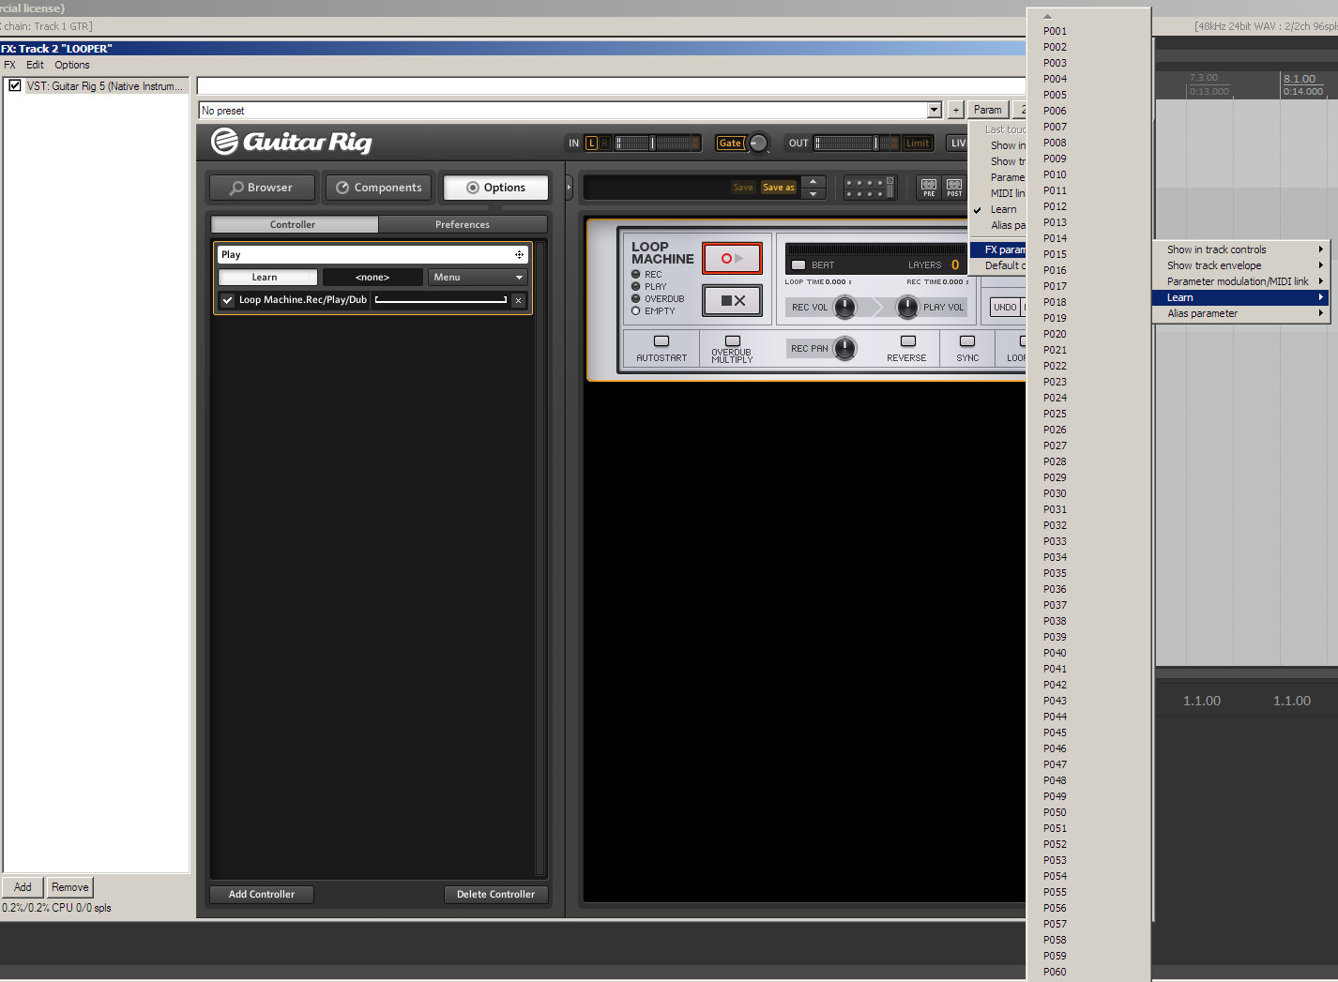This screenshot has height=982, width=1338.
Task: Adjust Loop Machine.Rec/Play/Dub range slider
Action: pyautogui.click(x=441, y=300)
